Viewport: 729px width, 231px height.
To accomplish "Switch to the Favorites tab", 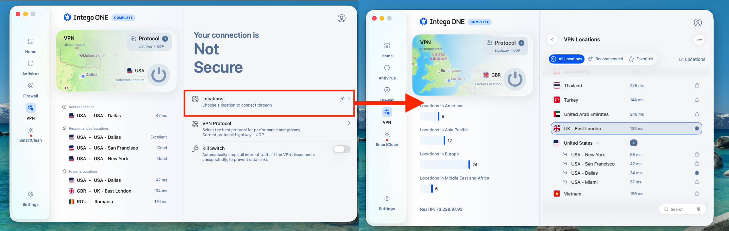I will 641,59.
